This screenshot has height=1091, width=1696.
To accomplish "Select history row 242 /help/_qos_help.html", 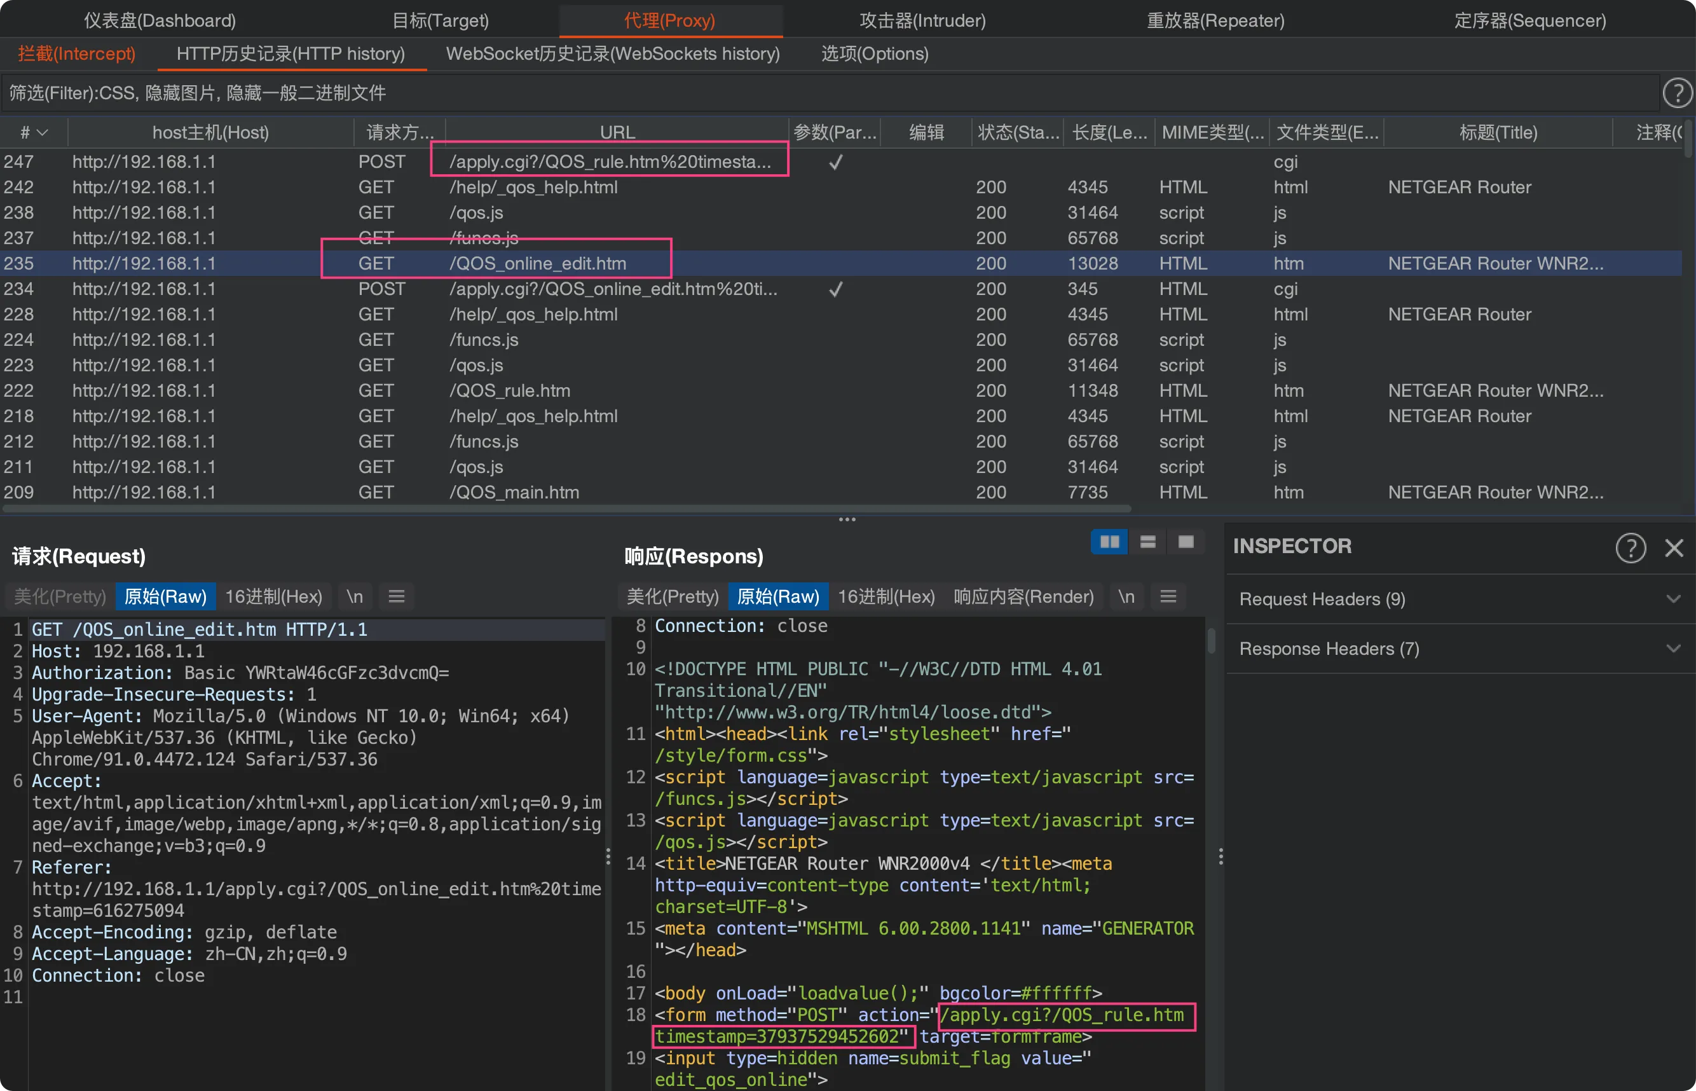I will 841,188.
